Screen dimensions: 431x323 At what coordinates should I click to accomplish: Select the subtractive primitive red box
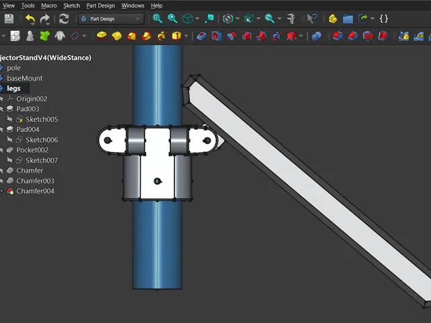click(x=292, y=36)
